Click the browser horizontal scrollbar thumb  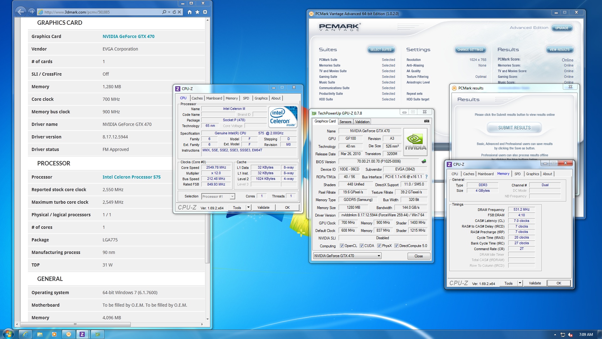click(x=75, y=324)
